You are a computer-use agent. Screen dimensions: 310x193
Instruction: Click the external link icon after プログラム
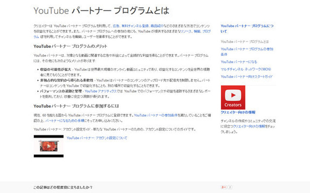pyautogui.click(x=42, y=37)
